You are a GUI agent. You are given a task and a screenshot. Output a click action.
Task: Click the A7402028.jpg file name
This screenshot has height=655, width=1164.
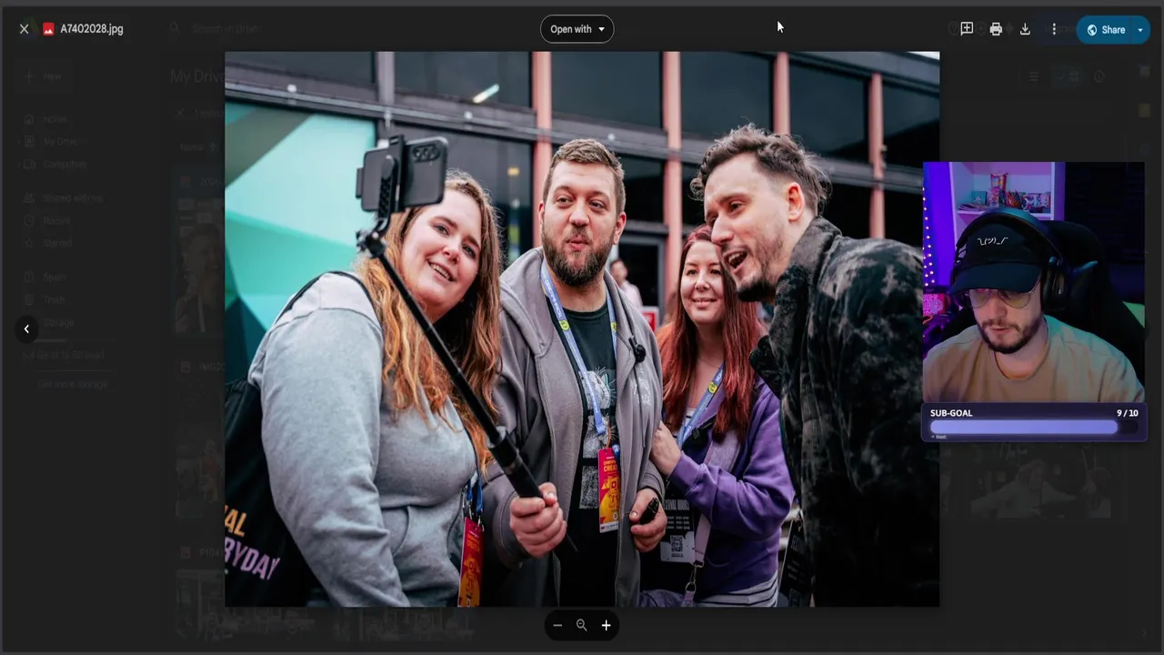pyautogui.click(x=92, y=29)
